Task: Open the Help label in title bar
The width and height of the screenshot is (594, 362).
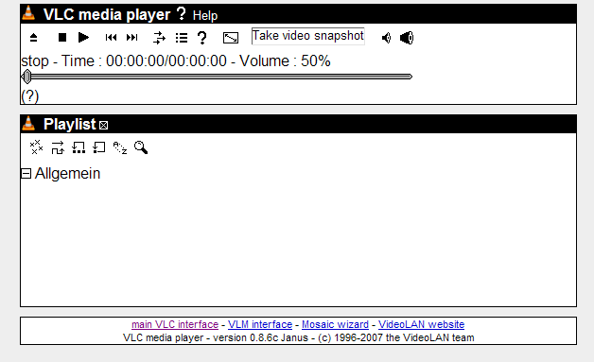Action: point(205,15)
